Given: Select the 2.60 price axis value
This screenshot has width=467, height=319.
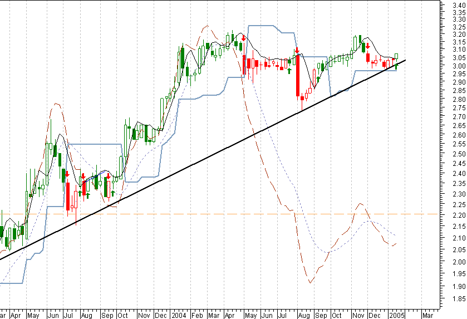Looking at the screenshot, I should (459, 135).
